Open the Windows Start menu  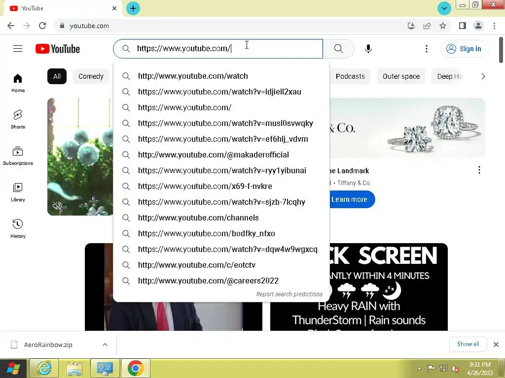13,368
